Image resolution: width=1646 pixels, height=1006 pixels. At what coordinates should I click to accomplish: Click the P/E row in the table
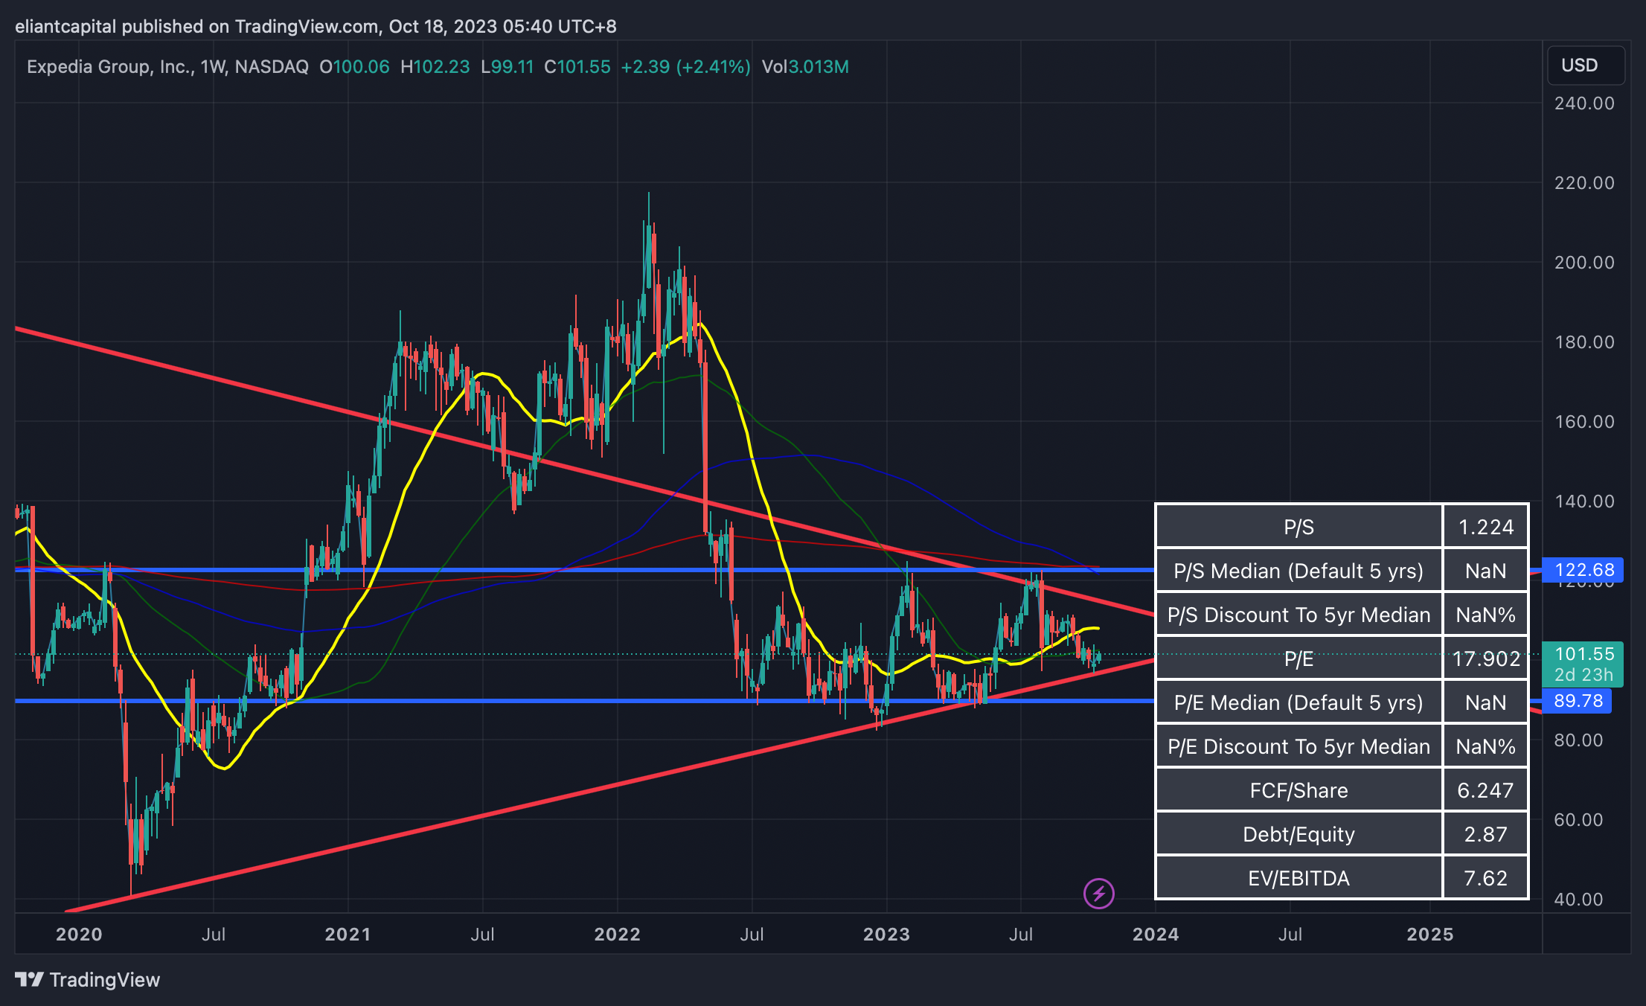(x=1298, y=659)
